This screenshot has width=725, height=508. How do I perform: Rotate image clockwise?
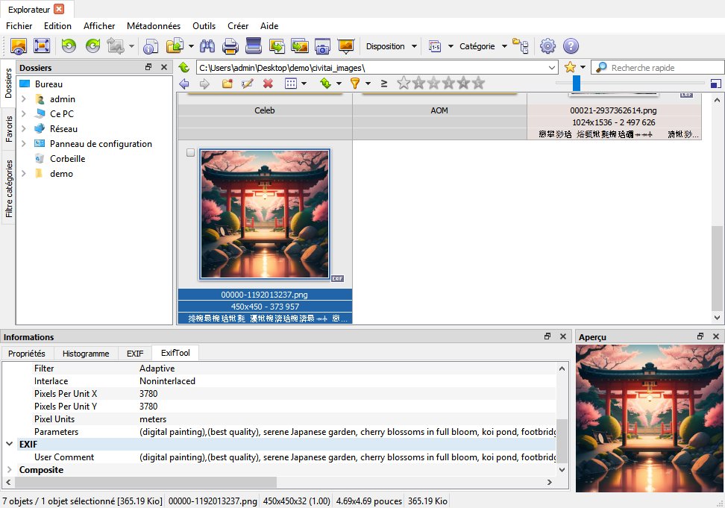click(93, 46)
